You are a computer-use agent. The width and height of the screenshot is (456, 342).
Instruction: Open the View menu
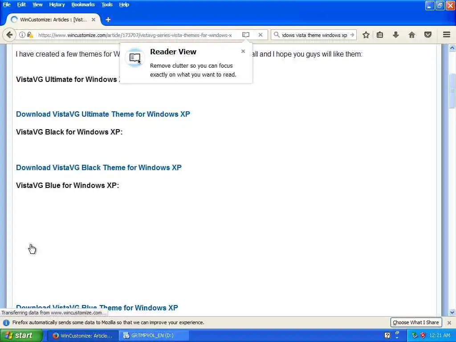point(37,4)
